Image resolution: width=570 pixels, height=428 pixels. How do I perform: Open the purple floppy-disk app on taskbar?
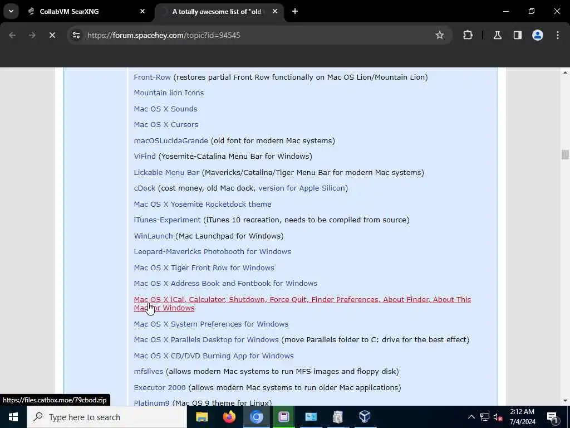(283, 417)
